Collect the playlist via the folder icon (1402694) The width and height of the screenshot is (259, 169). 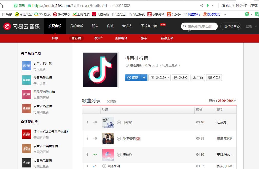159,78
